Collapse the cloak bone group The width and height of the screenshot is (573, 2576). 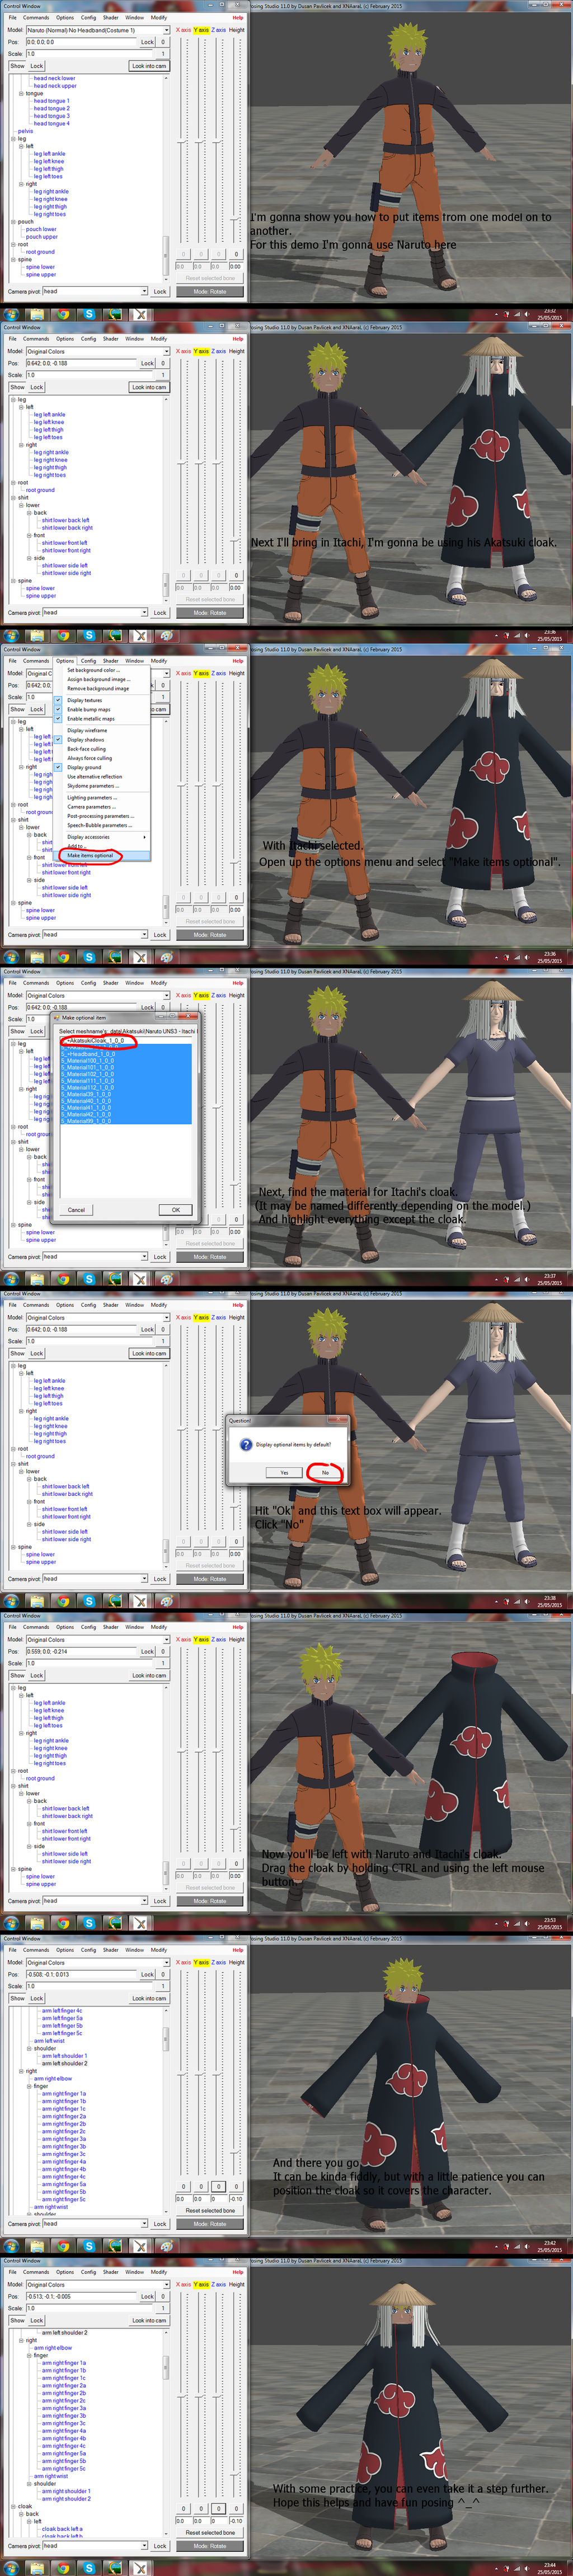[x=13, y=2506]
